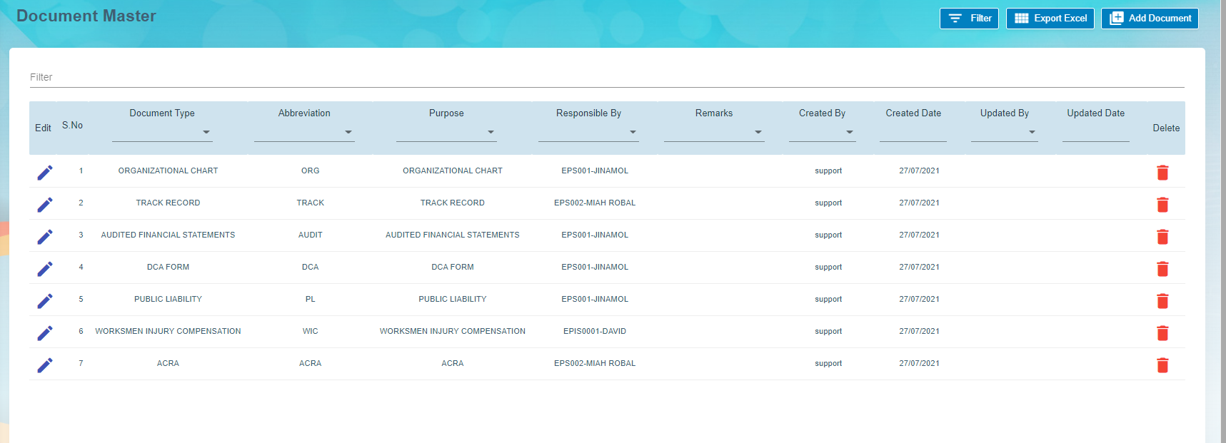The width and height of the screenshot is (1226, 443).
Task: Open edit for WORKSMEN INJURY COMPENSATION row
Action: click(45, 333)
